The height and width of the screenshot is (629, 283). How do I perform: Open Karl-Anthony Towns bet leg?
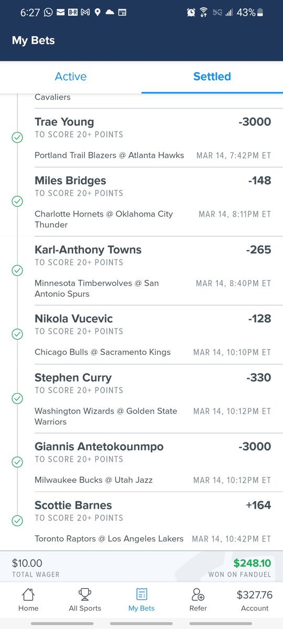153,271
